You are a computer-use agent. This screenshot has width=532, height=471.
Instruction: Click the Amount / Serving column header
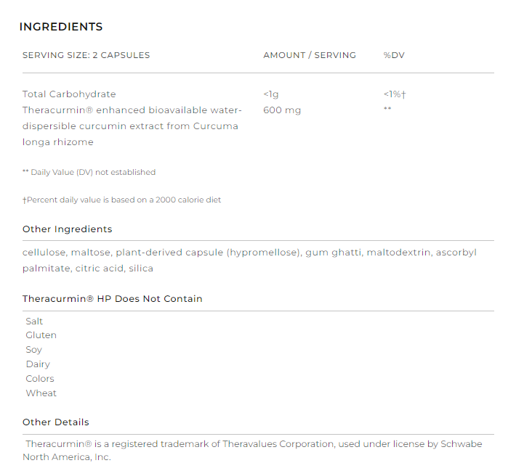310,55
